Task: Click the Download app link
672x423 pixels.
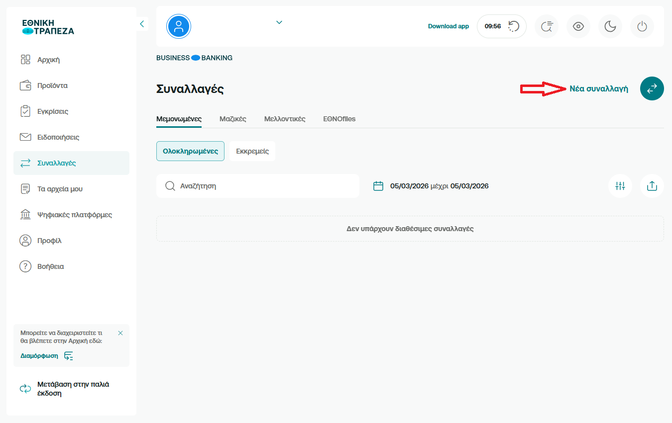Action: coord(448,26)
